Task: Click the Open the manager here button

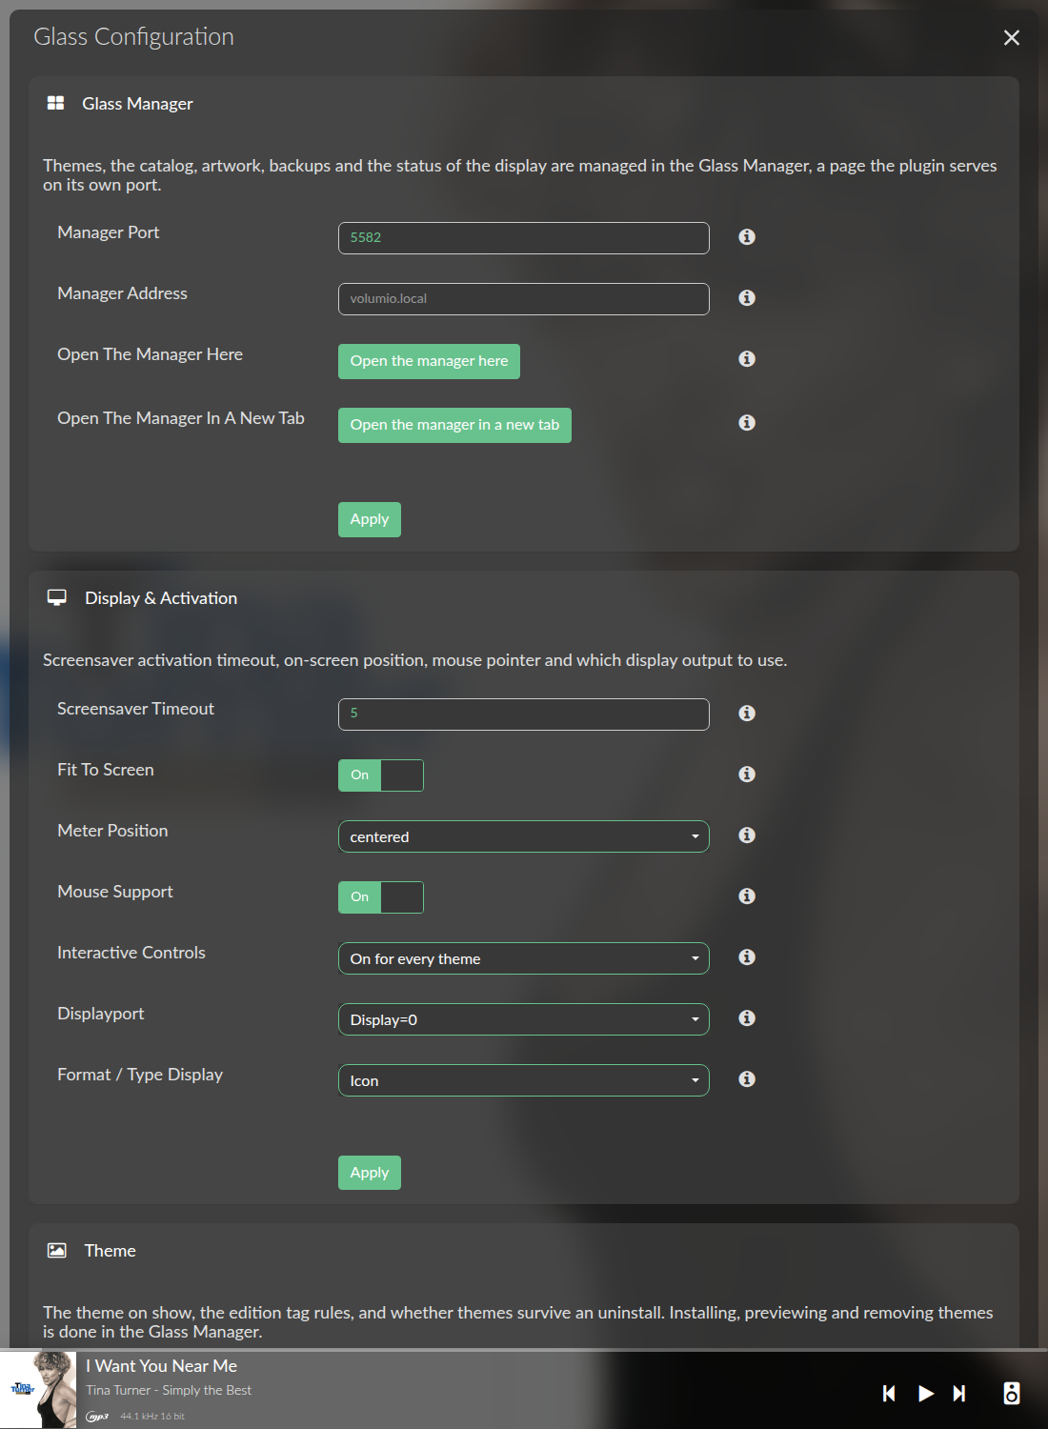Action: 429,361
